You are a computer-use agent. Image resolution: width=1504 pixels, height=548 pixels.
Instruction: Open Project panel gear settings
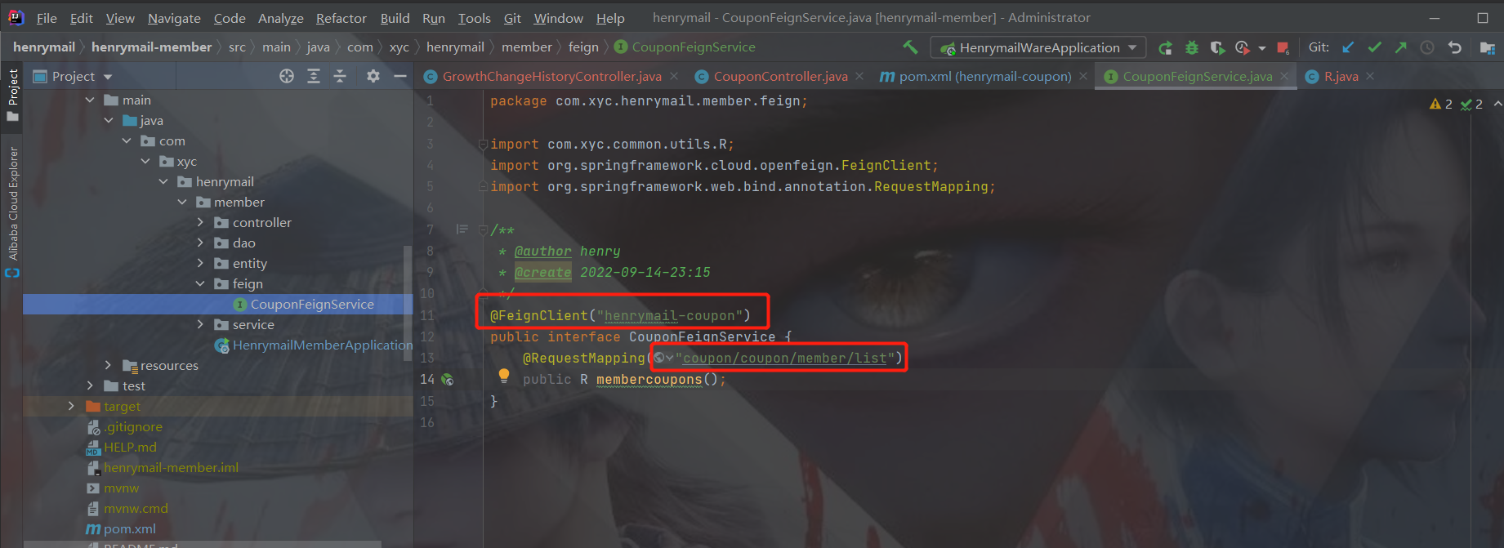(373, 76)
